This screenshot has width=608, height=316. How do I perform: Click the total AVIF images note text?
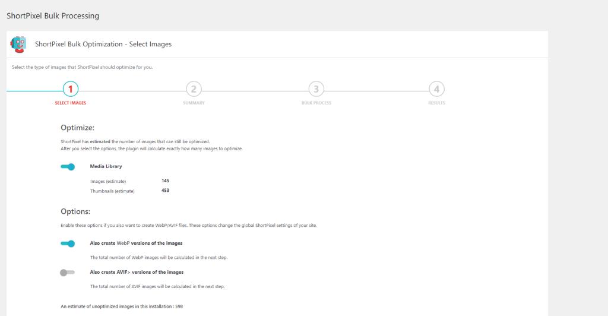157,286
